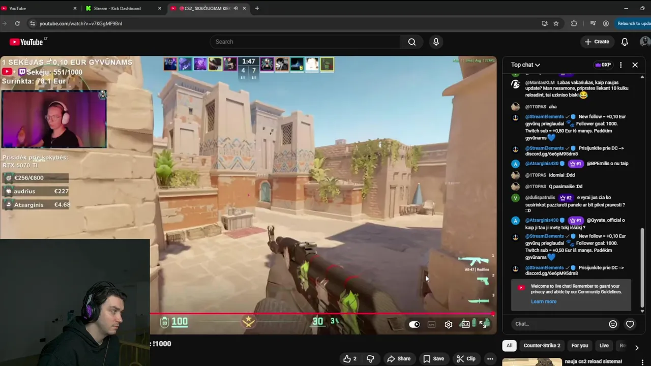Click chat username @dulispatrulis
This screenshot has width=651, height=366.
point(541,197)
